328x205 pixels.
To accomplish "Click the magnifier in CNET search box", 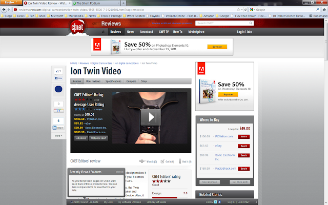I will 251,23.
